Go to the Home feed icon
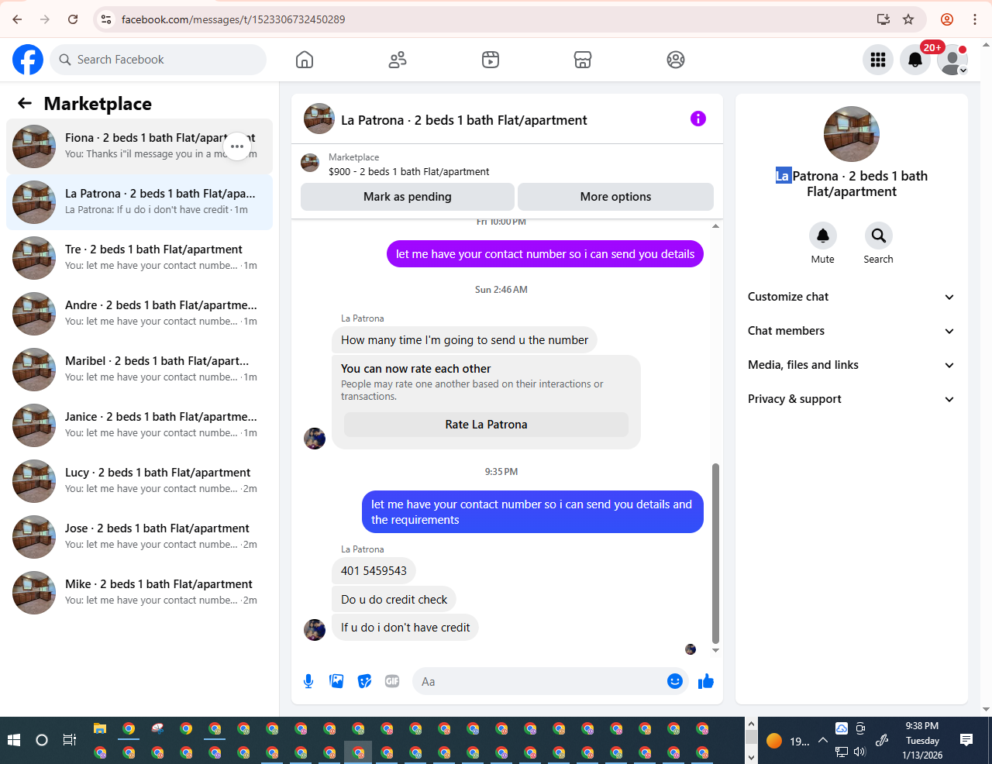992x764 pixels. tap(305, 60)
